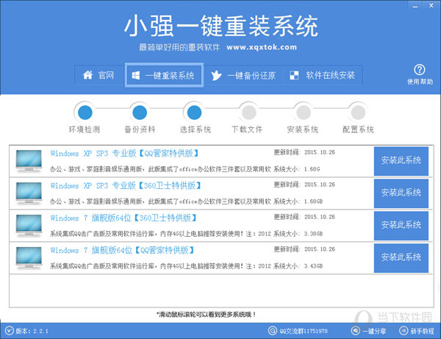Select title Windows 7 旗舰版64位【QQ管家特供版】

coord(122,250)
